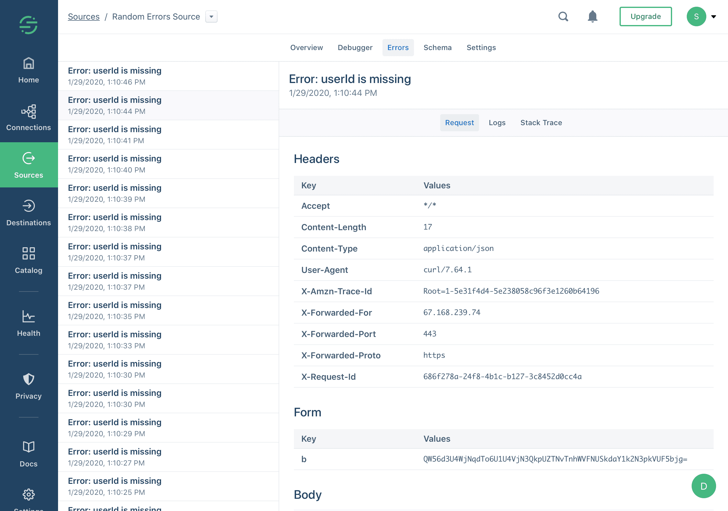
Task: Open the Docs section
Action: pyautogui.click(x=28, y=454)
